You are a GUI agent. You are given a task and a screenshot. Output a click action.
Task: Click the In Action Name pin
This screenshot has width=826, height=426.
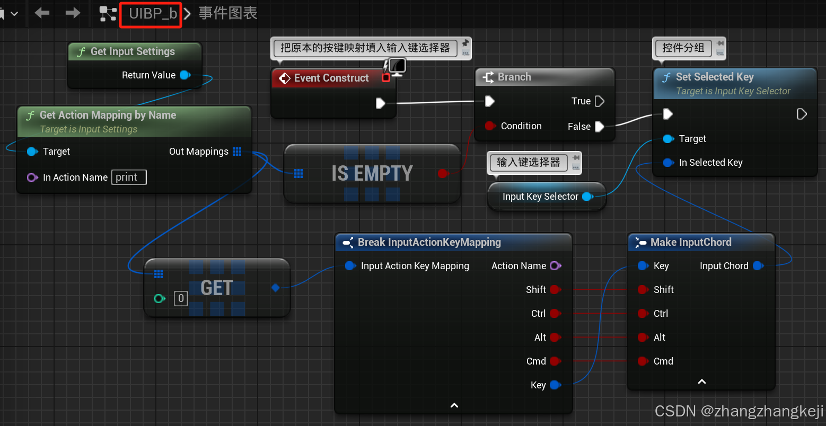32,177
